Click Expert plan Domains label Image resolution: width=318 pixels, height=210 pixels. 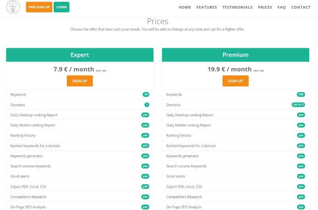tap(17, 105)
